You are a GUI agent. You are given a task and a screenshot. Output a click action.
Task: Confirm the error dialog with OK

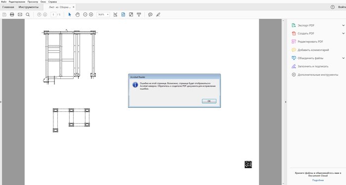[x=209, y=101]
